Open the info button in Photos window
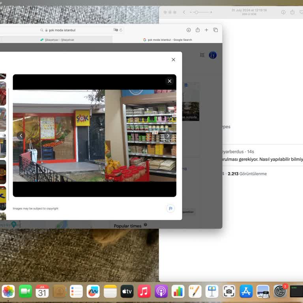 click(283, 12)
